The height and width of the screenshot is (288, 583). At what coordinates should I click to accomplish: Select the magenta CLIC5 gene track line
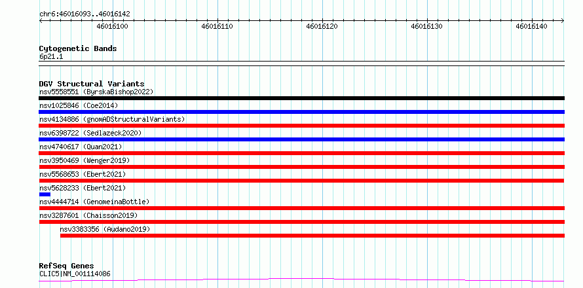301,280
